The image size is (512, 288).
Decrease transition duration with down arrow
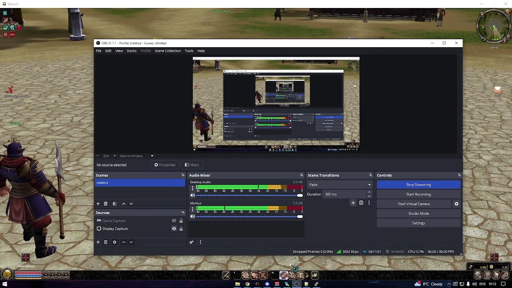click(369, 196)
